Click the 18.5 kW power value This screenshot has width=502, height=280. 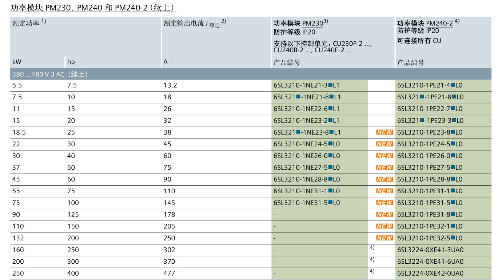[x=19, y=132]
